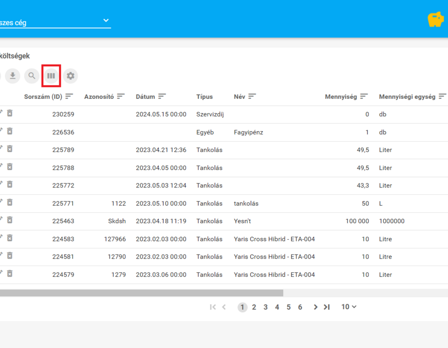This screenshot has width=448, height=348.
Task: Delete row 224579 with trash icon
Action: (x=10, y=274)
